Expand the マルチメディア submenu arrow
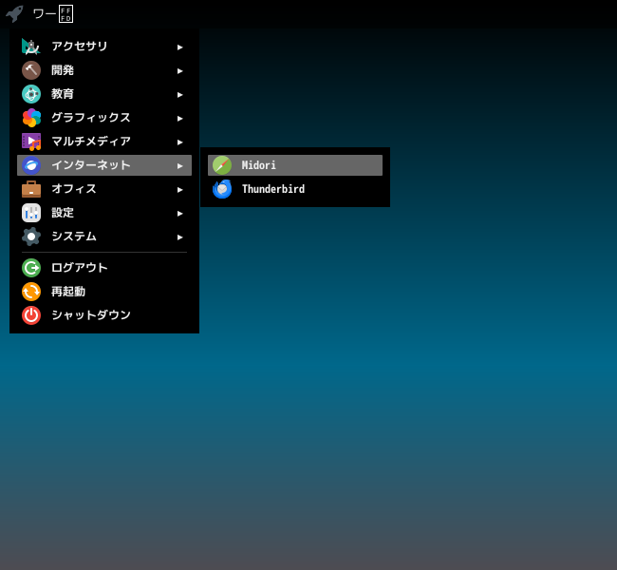The height and width of the screenshot is (570, 617). pyautogui.click(x=179, y=142)
